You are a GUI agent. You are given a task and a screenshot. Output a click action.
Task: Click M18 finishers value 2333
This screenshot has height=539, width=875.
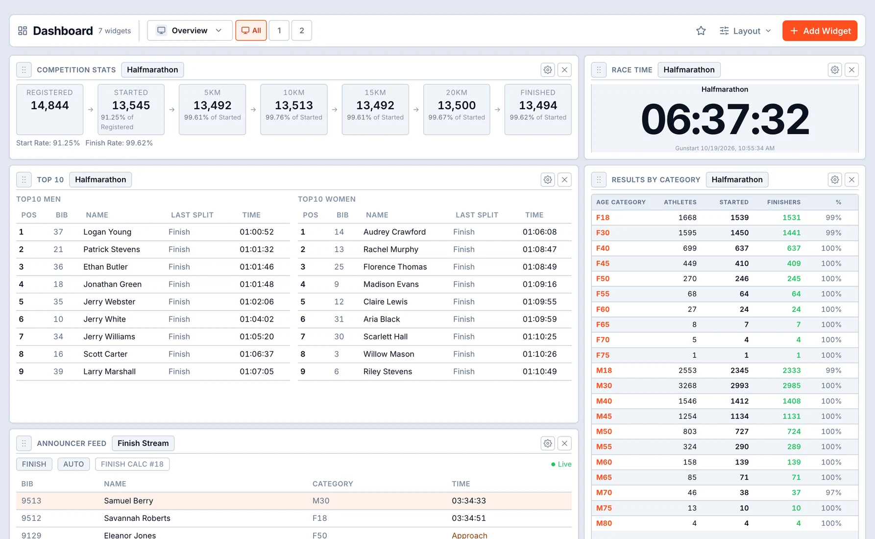[791, 371]
